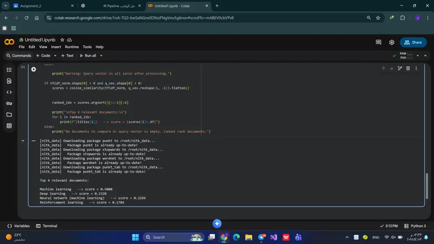
Task: Bookmark this page with star
Action: coord(378,18)
